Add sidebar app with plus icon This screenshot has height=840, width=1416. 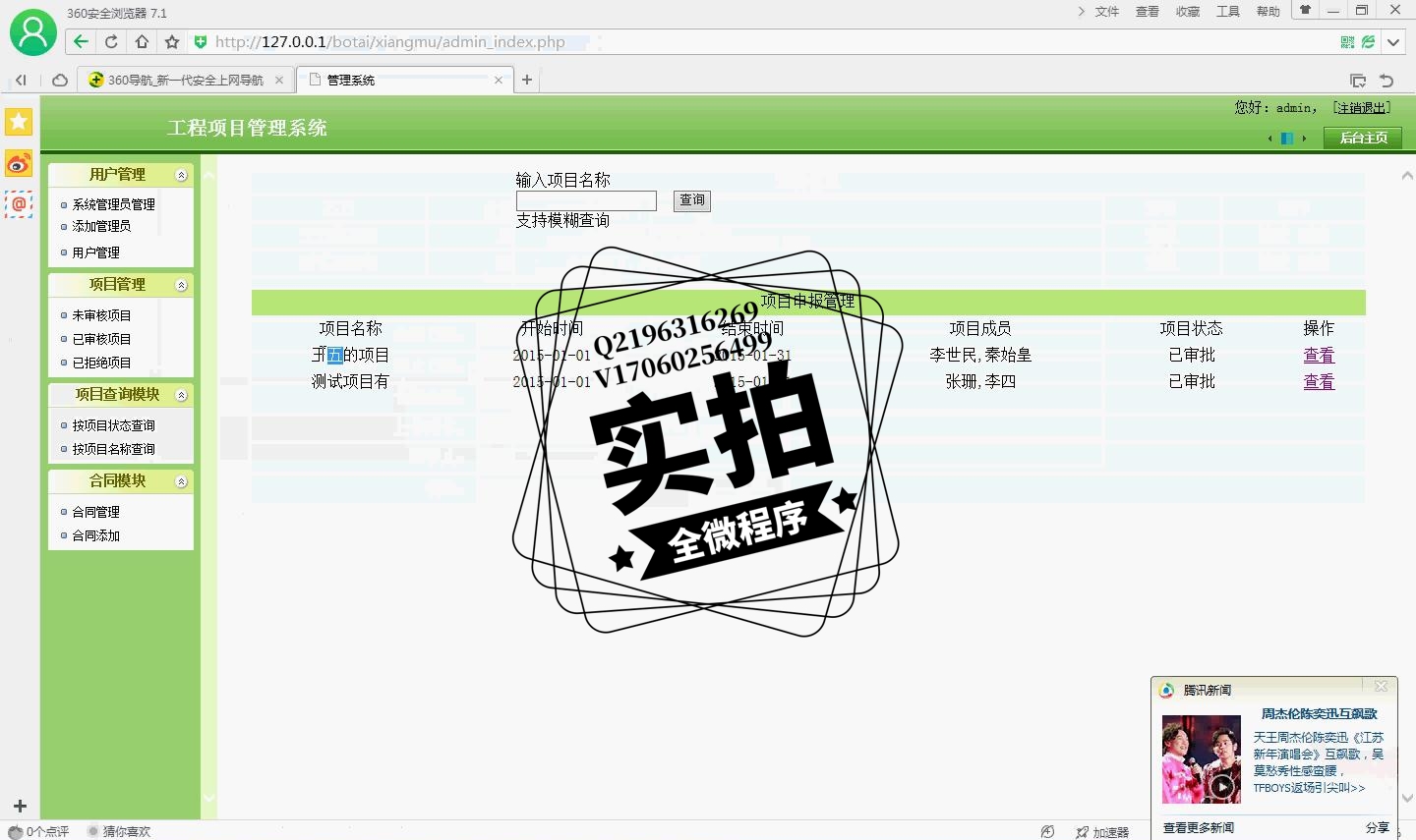[x=20, y=806]
